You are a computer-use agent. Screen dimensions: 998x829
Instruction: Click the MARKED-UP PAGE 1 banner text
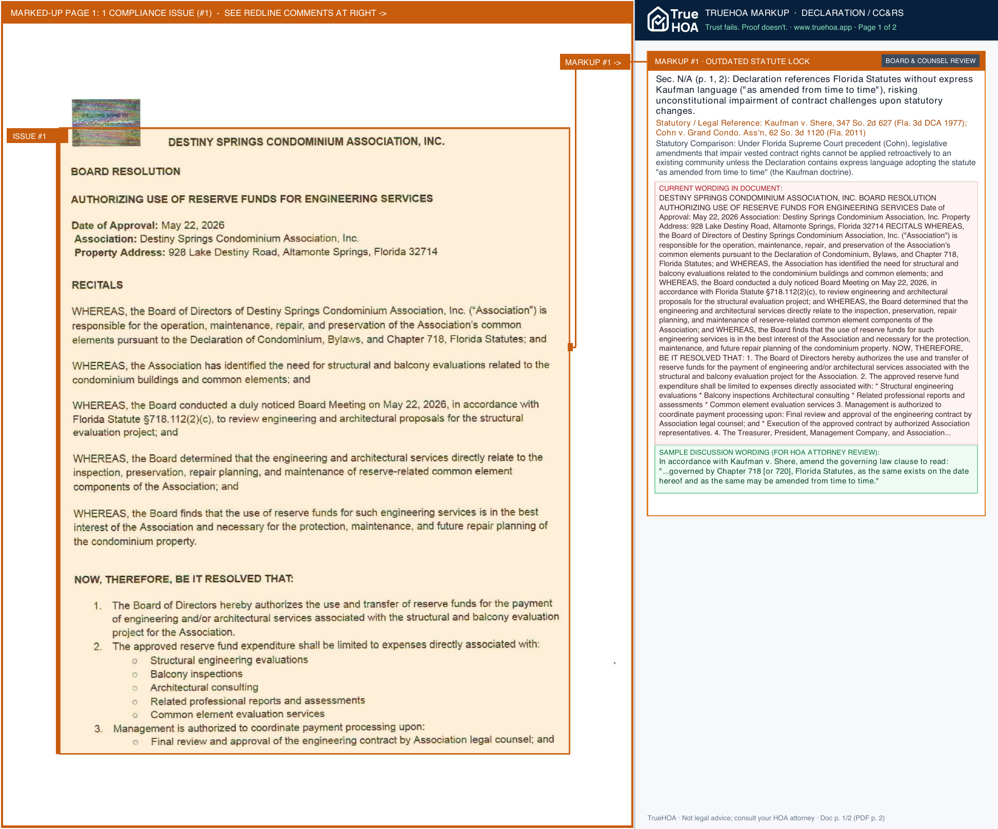coord(198,13)
